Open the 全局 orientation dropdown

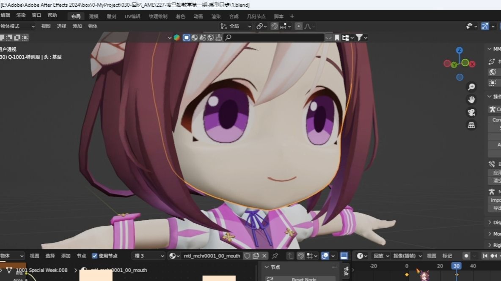click(x=236, y=26)
